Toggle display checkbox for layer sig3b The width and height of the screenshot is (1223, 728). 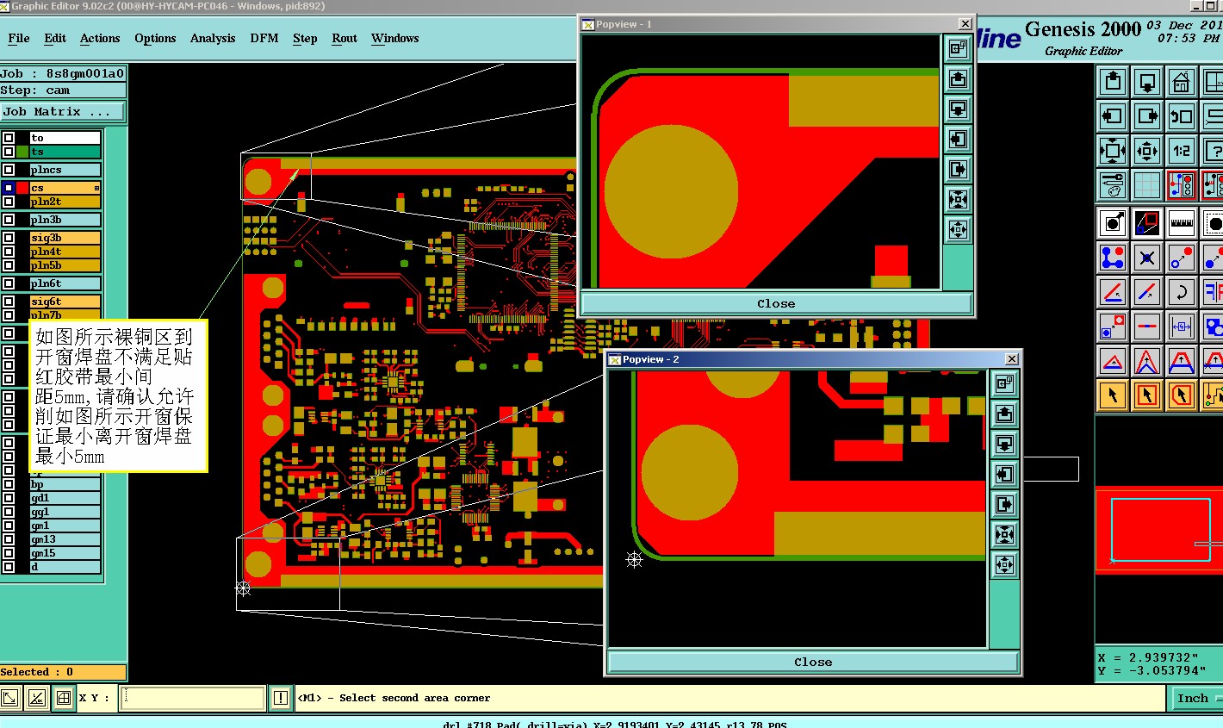click(9, 238)
